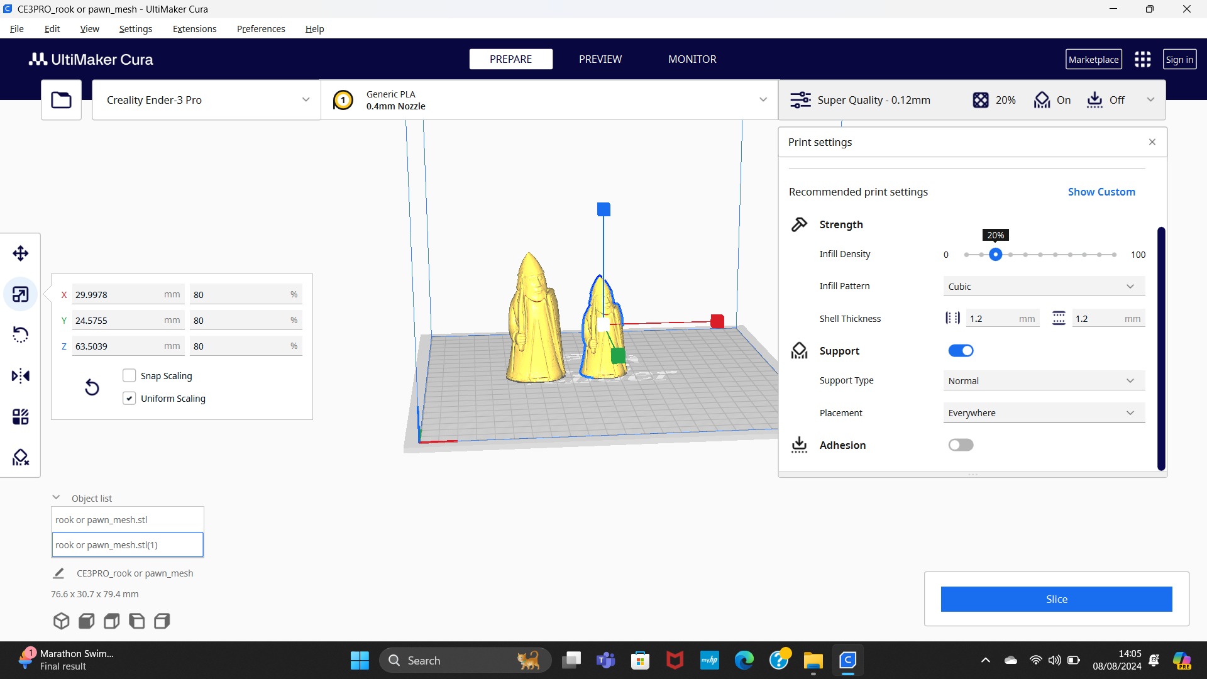Open the Support Placement dropdown
Viewport: 1207px width, 679px height.
(x=1043, y=413)
